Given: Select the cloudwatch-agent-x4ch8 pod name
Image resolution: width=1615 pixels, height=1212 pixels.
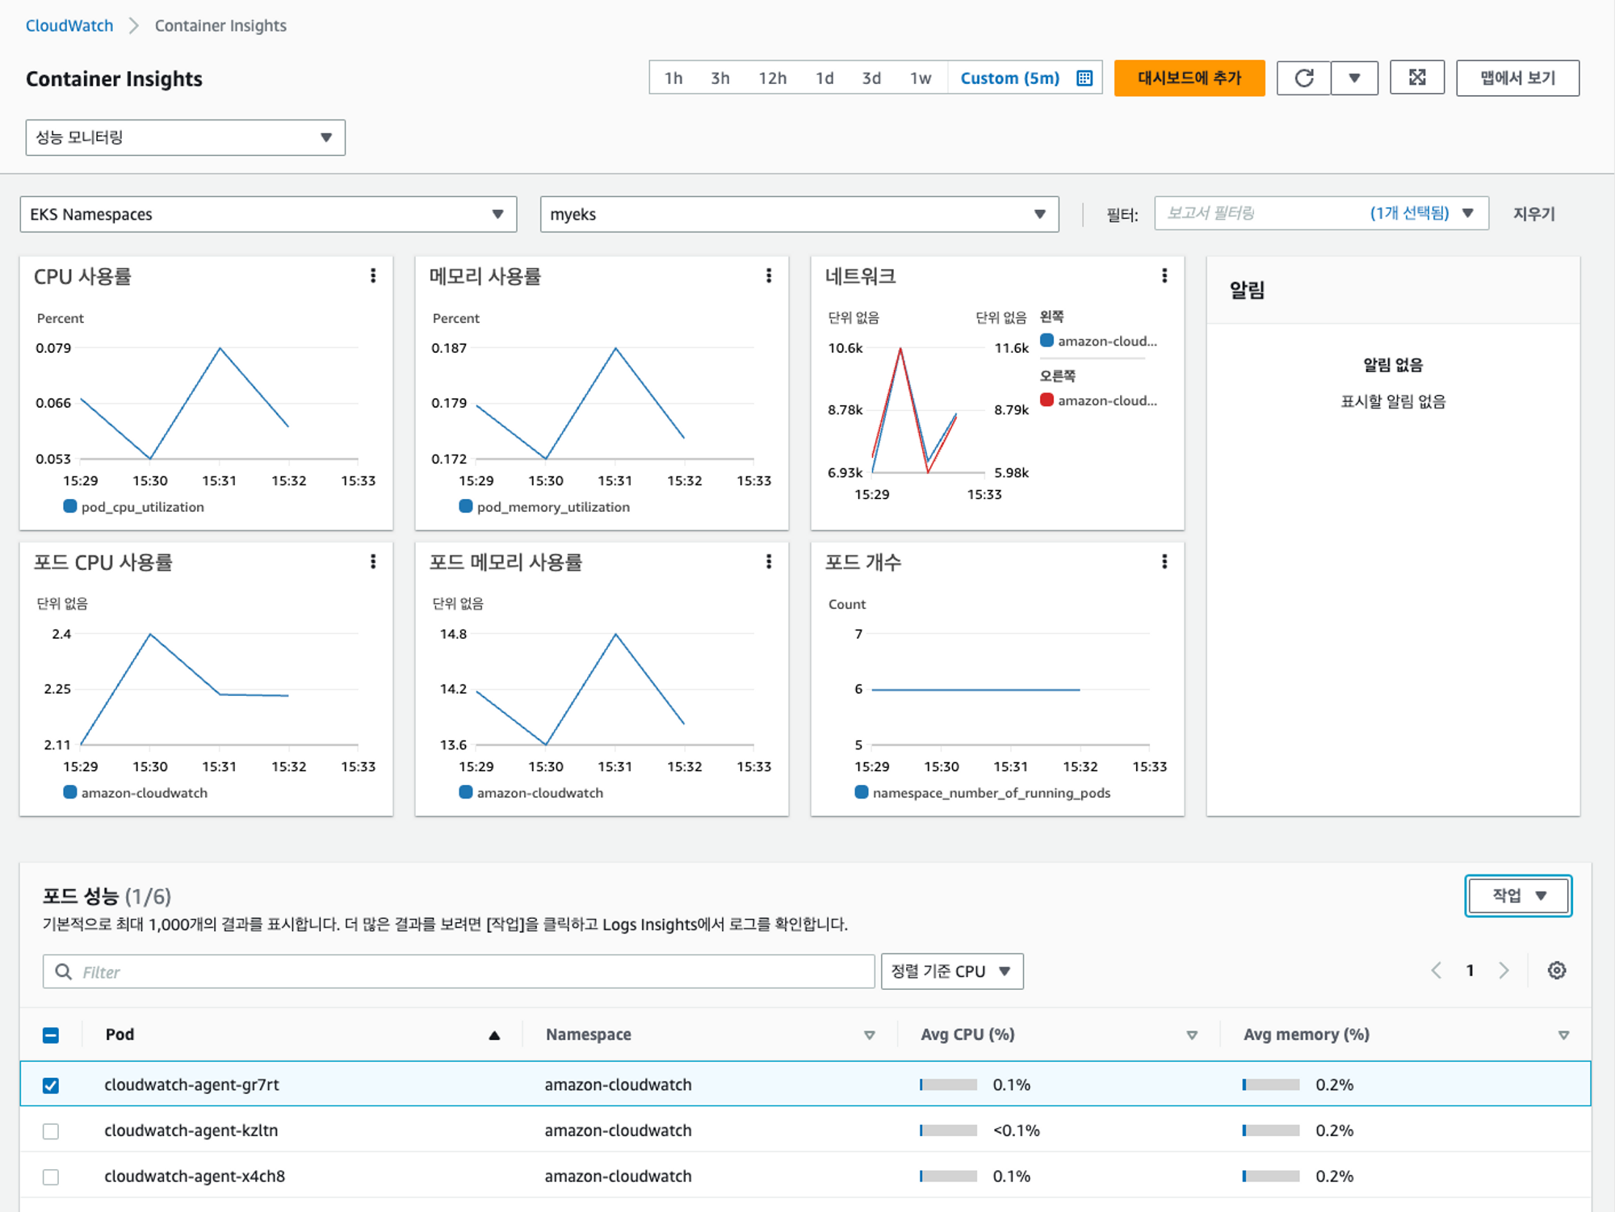Looking at the screenshot, I should 195,1176.
